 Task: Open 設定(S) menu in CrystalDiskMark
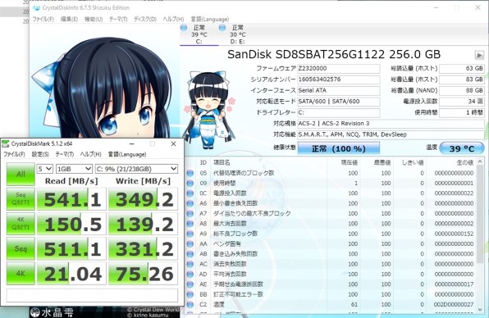tap(40, 154)
